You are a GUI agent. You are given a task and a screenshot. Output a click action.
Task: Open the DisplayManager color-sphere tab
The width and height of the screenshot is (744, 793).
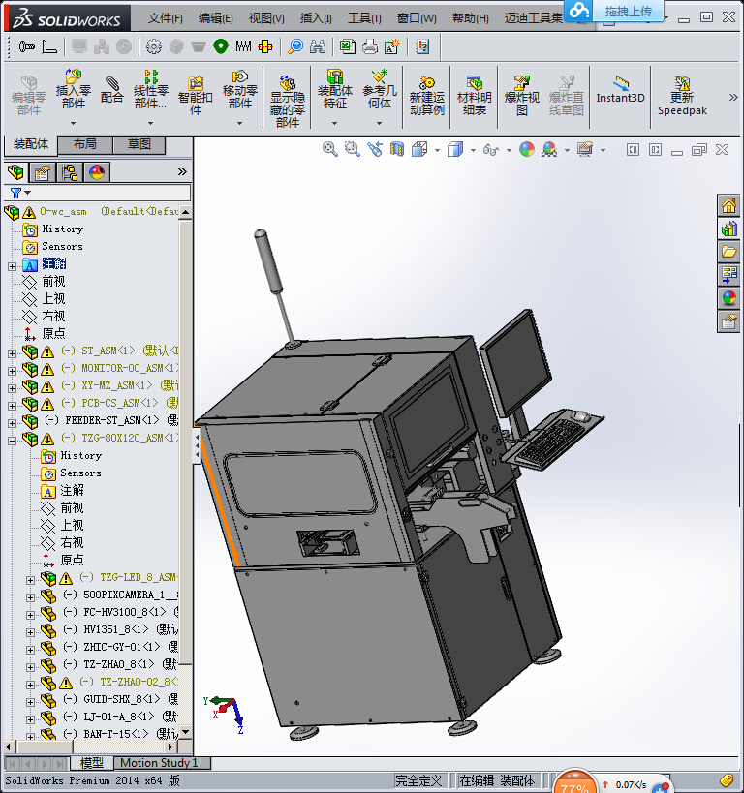tap(97, 172)
